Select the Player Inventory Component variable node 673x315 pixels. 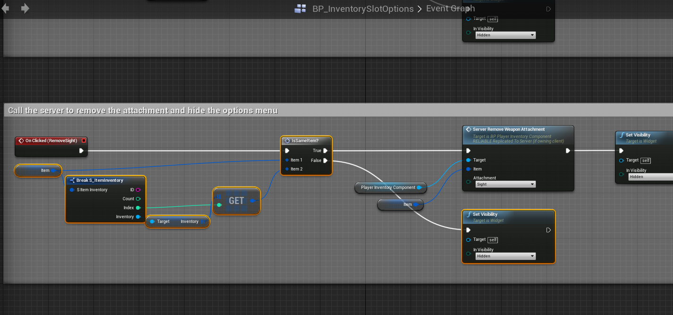tap(388, 187)
